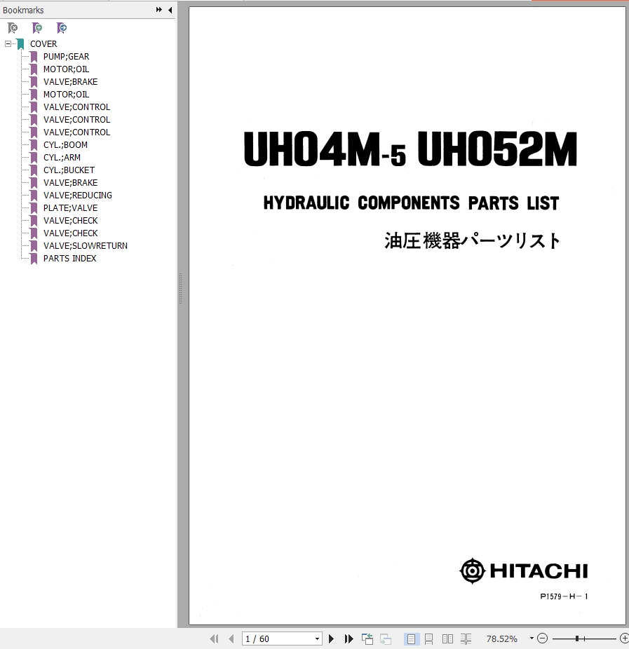This screenshot has height=649, width=629.
Task: Click the 78.52% zoom value
Action: coord(502,639)
